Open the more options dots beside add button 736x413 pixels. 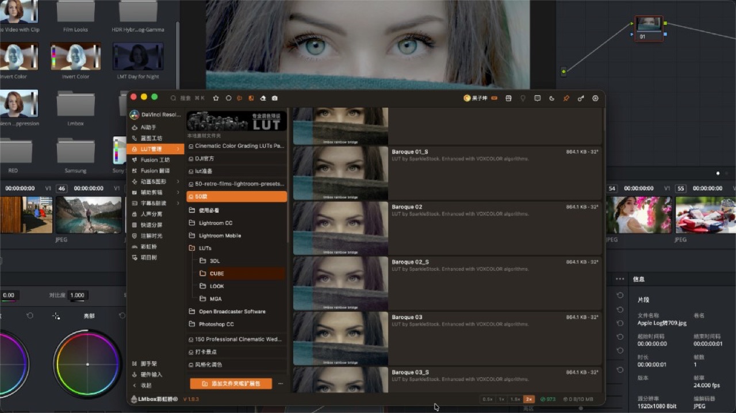click(x=281, y=384)
